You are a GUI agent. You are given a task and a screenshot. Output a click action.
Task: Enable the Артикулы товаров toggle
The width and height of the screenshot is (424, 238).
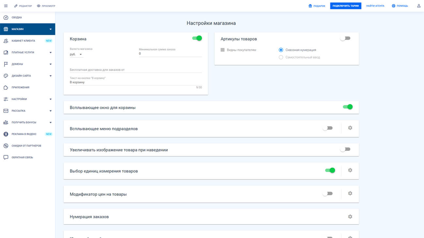point(345,38)
